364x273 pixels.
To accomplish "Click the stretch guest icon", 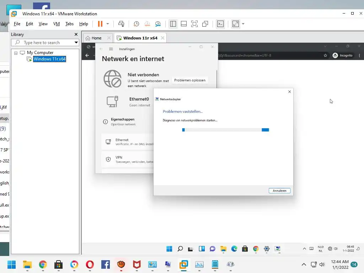I will (236, 24).
